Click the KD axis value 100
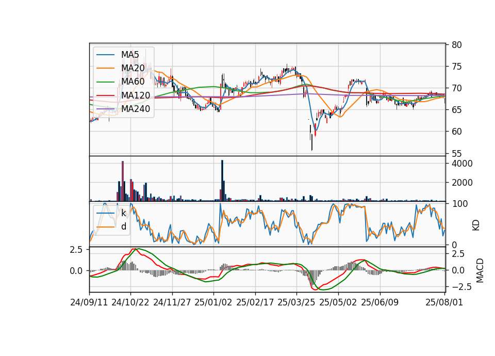 click(459, 204)
